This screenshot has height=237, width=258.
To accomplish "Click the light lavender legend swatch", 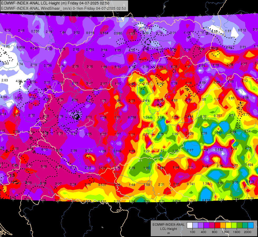I will (x=195, y=225).
